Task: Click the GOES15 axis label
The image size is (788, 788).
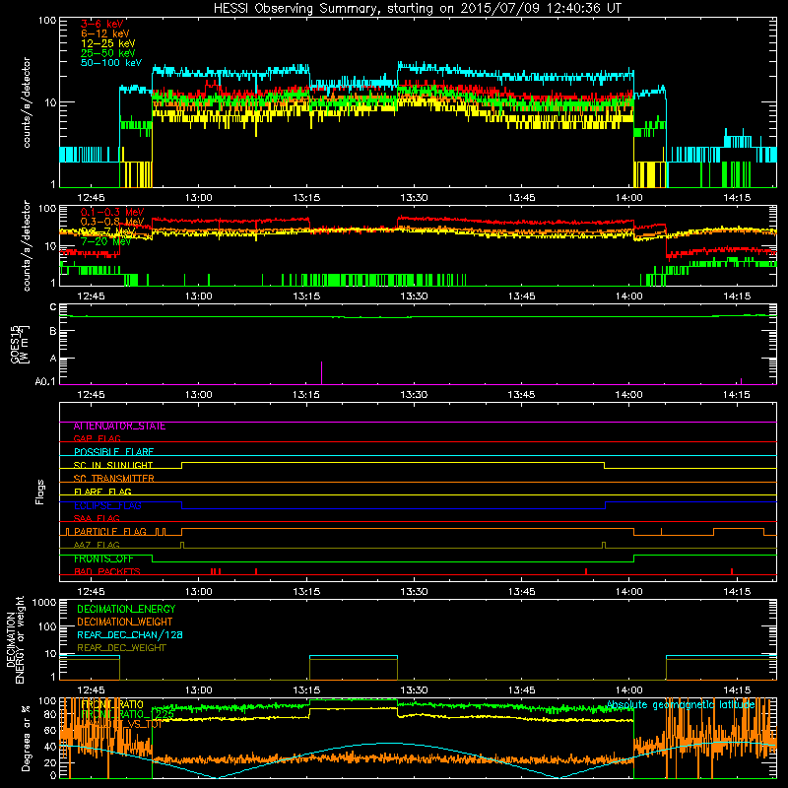Action: (x=17, y=344)
